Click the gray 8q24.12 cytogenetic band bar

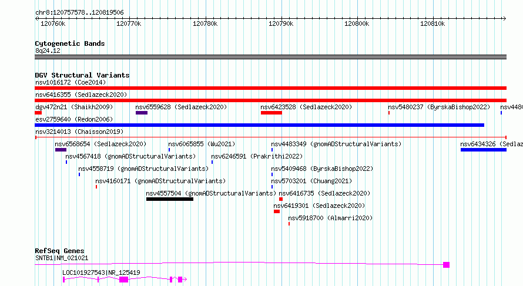[270, 57]
